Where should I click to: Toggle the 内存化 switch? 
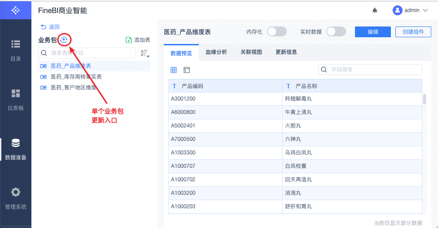(276, 31)
